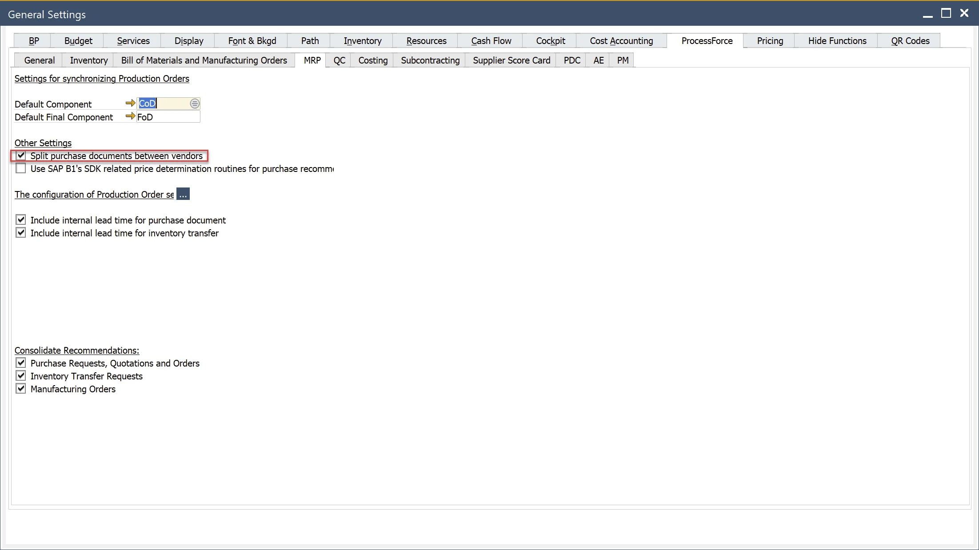This screenshot has height=550, width=979.
Task: Open Production Order configuration ellipsis button
Action: (183, 194)
